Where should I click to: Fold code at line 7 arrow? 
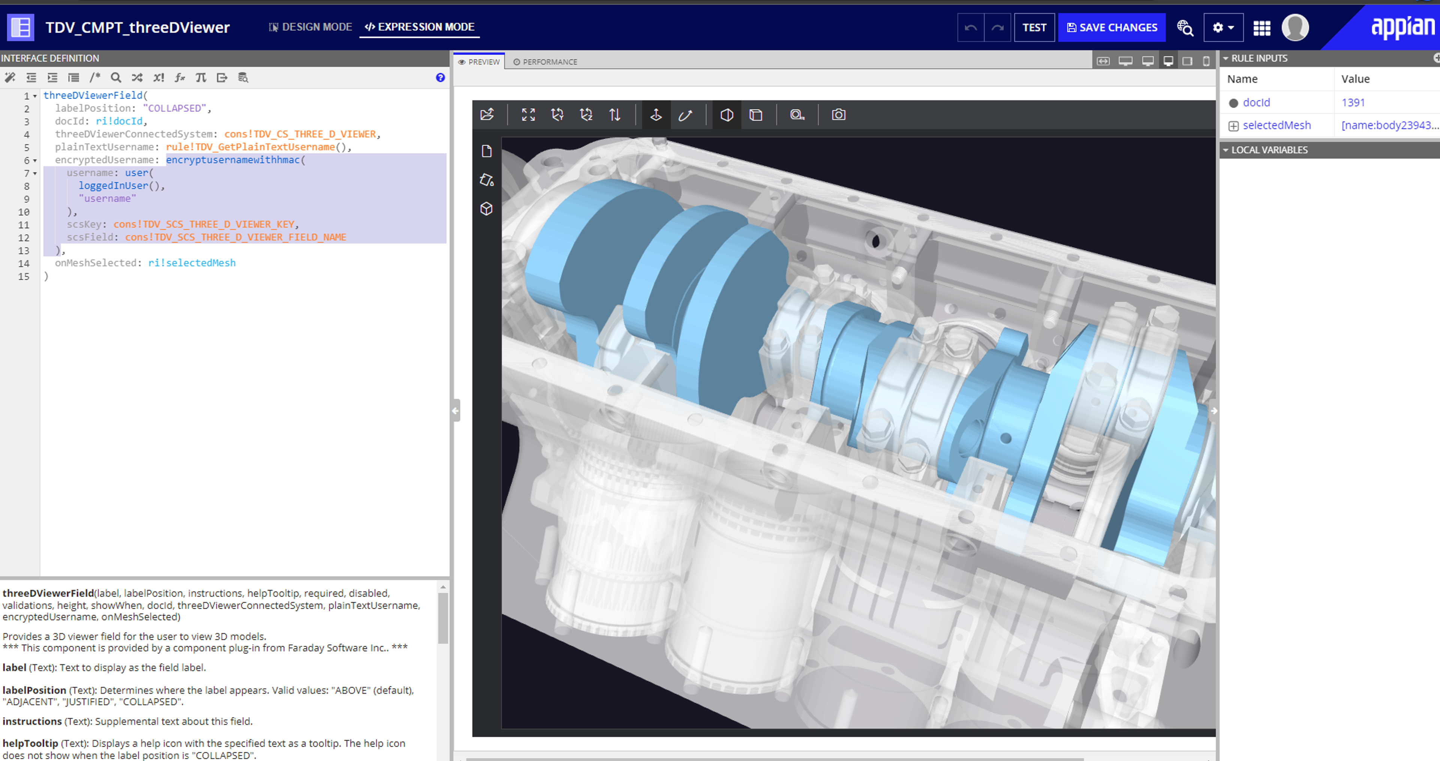(x=34, y=173)
